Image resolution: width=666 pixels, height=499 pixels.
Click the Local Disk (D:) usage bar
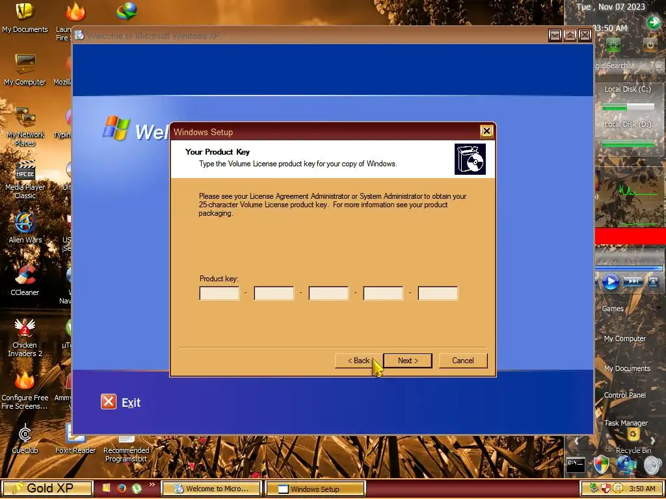click(628, 144)
